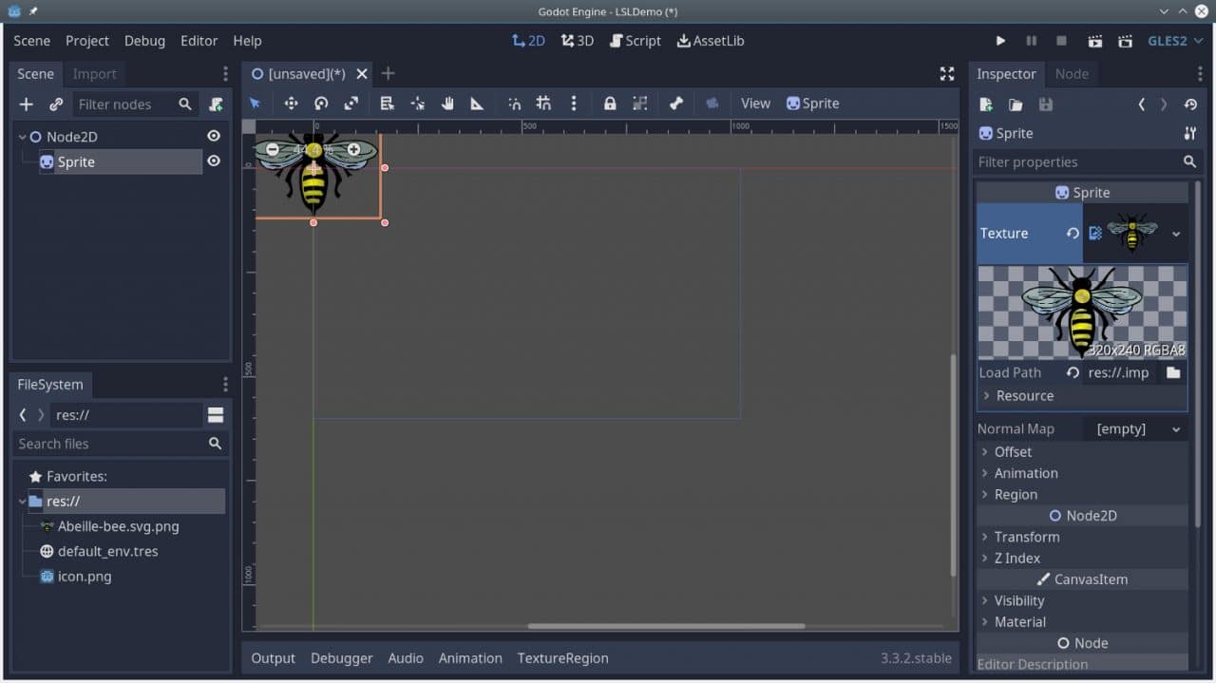Viewport: 1216px width, 683px height.
Task: Select the Rotate tool
Action: point(321,104)
